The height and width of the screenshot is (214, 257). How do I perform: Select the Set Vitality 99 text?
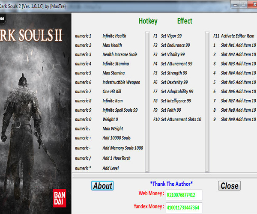[x=173, y=54]
